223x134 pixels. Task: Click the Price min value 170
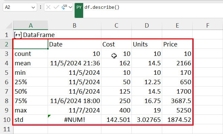(x=177, y=72)
